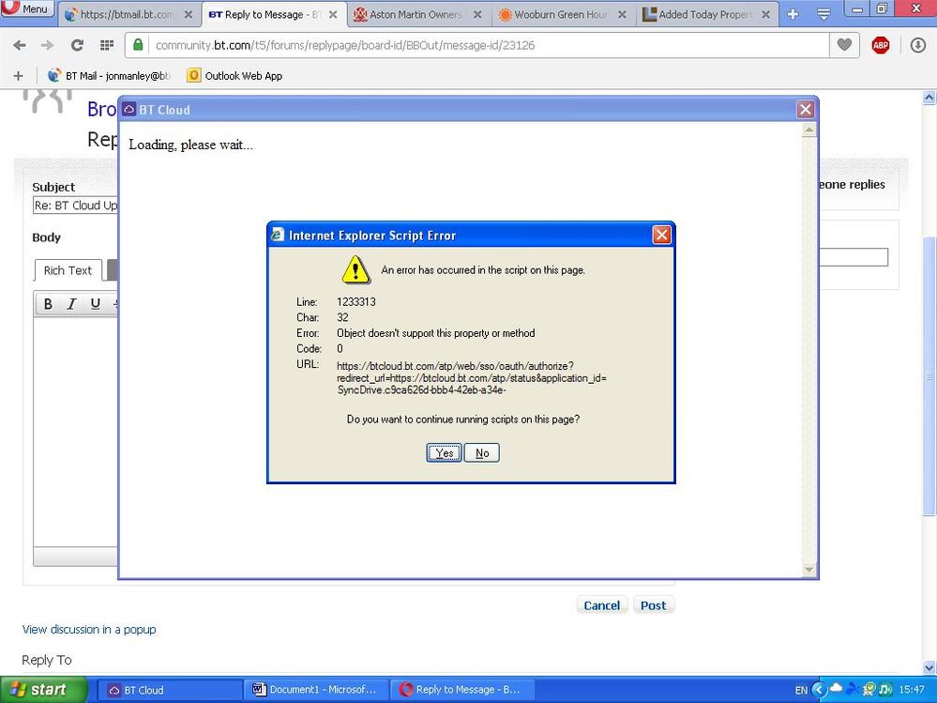
Task: Open a new browser tab with plus icon
Action: coord(793,14)
